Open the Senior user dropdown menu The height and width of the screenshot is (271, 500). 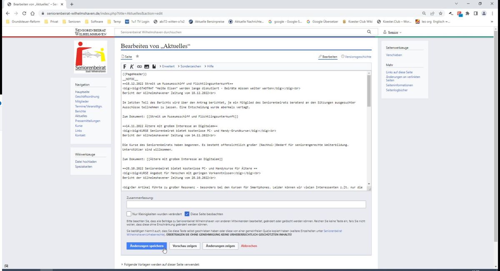[x=392, y=32]
